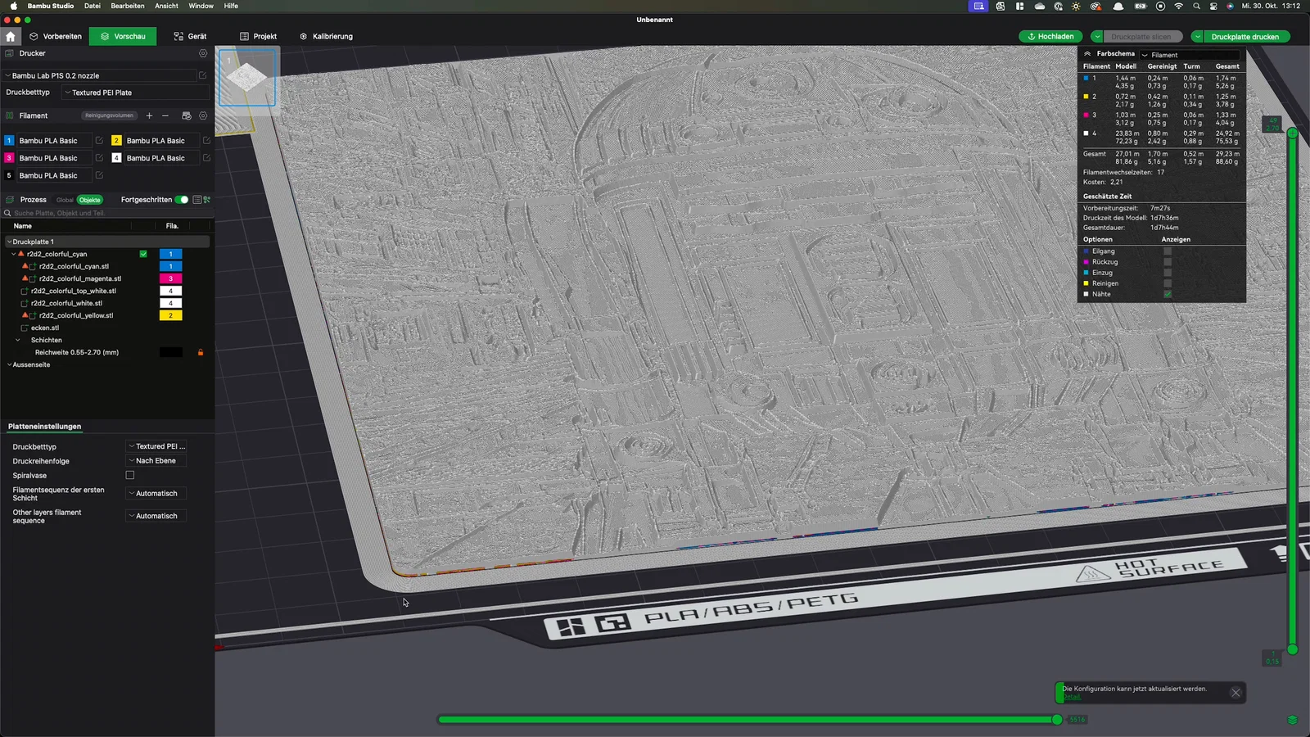This screenshot has height=737, width=1310.
Task: Add a filament with the plus icon
Action: [x=149, y=115]
